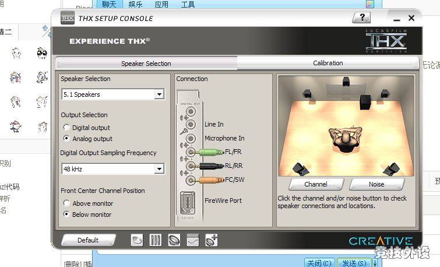Click the green FL/FR jack connector
Screen dimensions: 440x267
[x=209, y=153]
